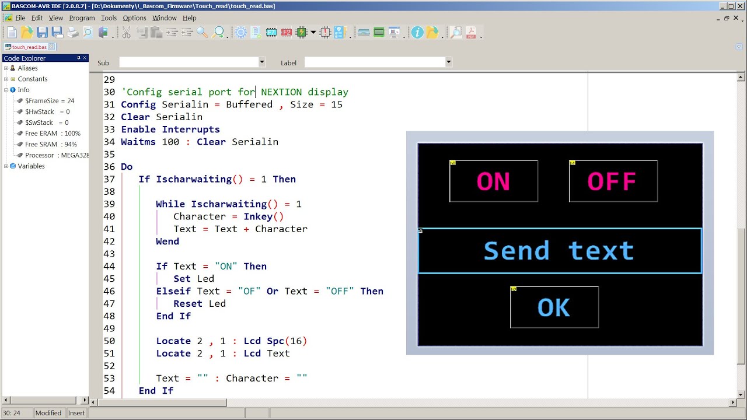Screen dimensions: 747x420
Task: Indent the selected code block
Action: [x=172, y=33]
